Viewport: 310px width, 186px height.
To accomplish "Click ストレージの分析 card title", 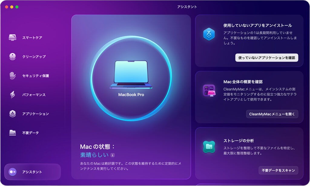I will pyautogui.click(x=239, y=141).
